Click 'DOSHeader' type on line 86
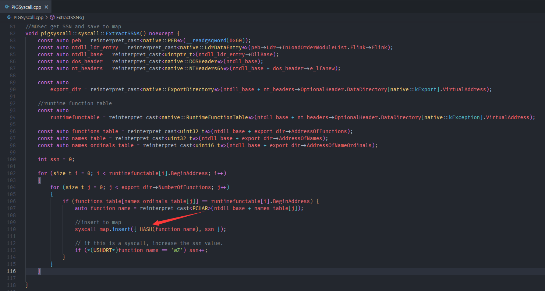The height and width of the screenshot is (291, 545). [x=203, y=61]
